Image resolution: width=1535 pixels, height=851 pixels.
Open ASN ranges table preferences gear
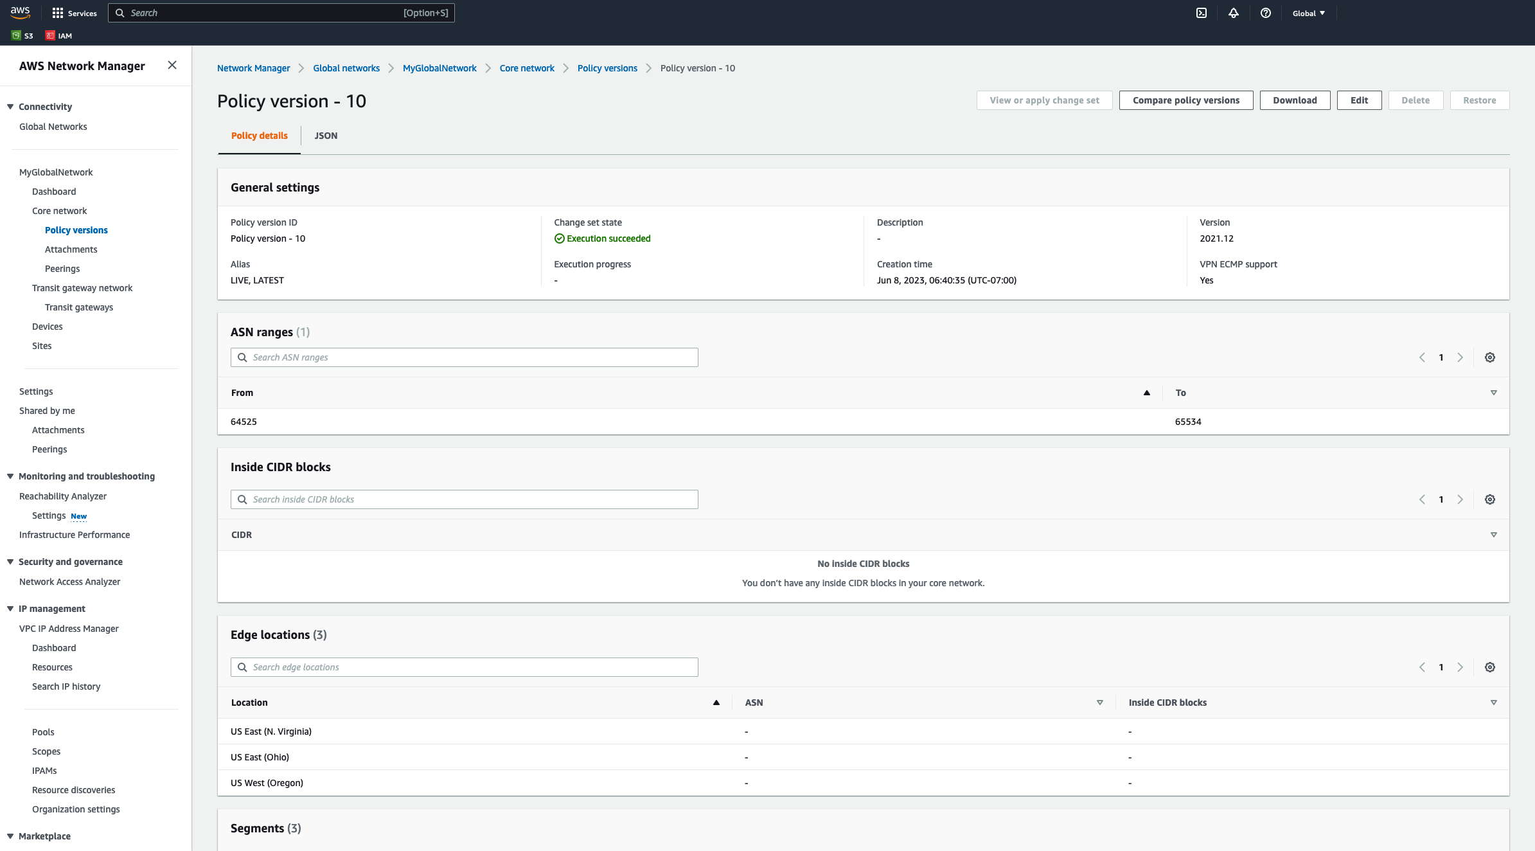point(1490,357)
